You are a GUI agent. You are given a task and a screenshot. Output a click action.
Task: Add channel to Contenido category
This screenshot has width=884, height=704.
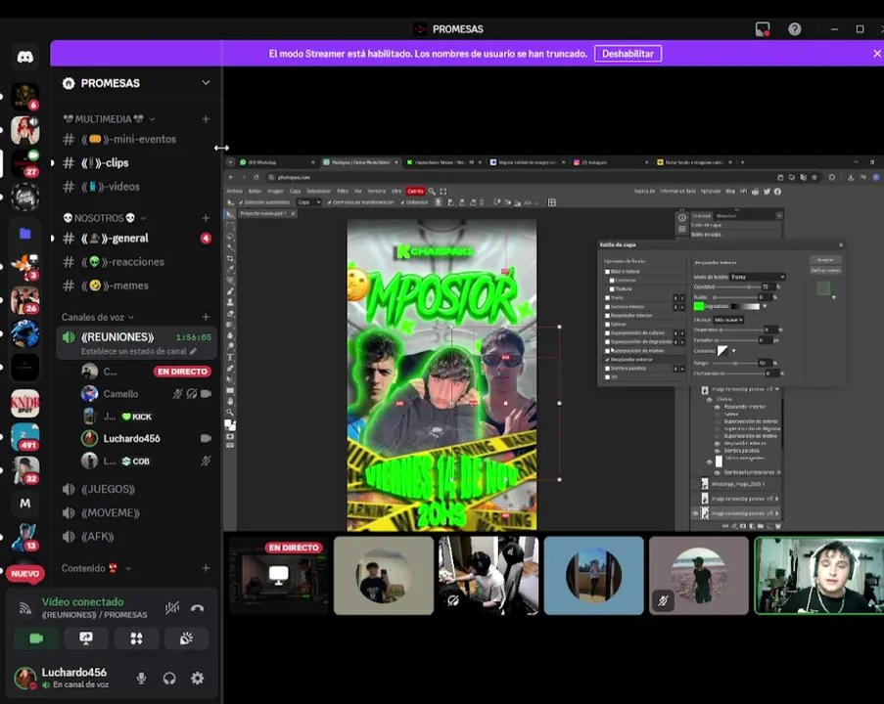point(206,568)
